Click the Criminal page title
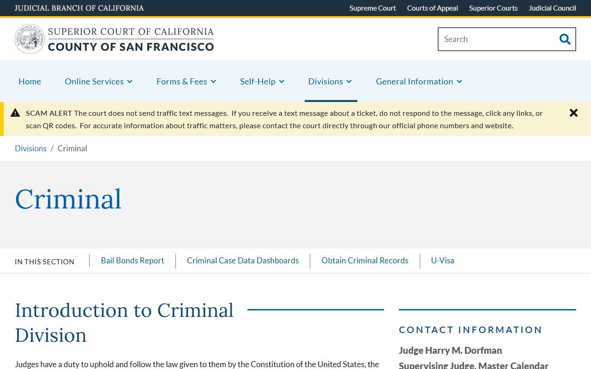The height and width of the screenshot is (369, 591). 68,199
